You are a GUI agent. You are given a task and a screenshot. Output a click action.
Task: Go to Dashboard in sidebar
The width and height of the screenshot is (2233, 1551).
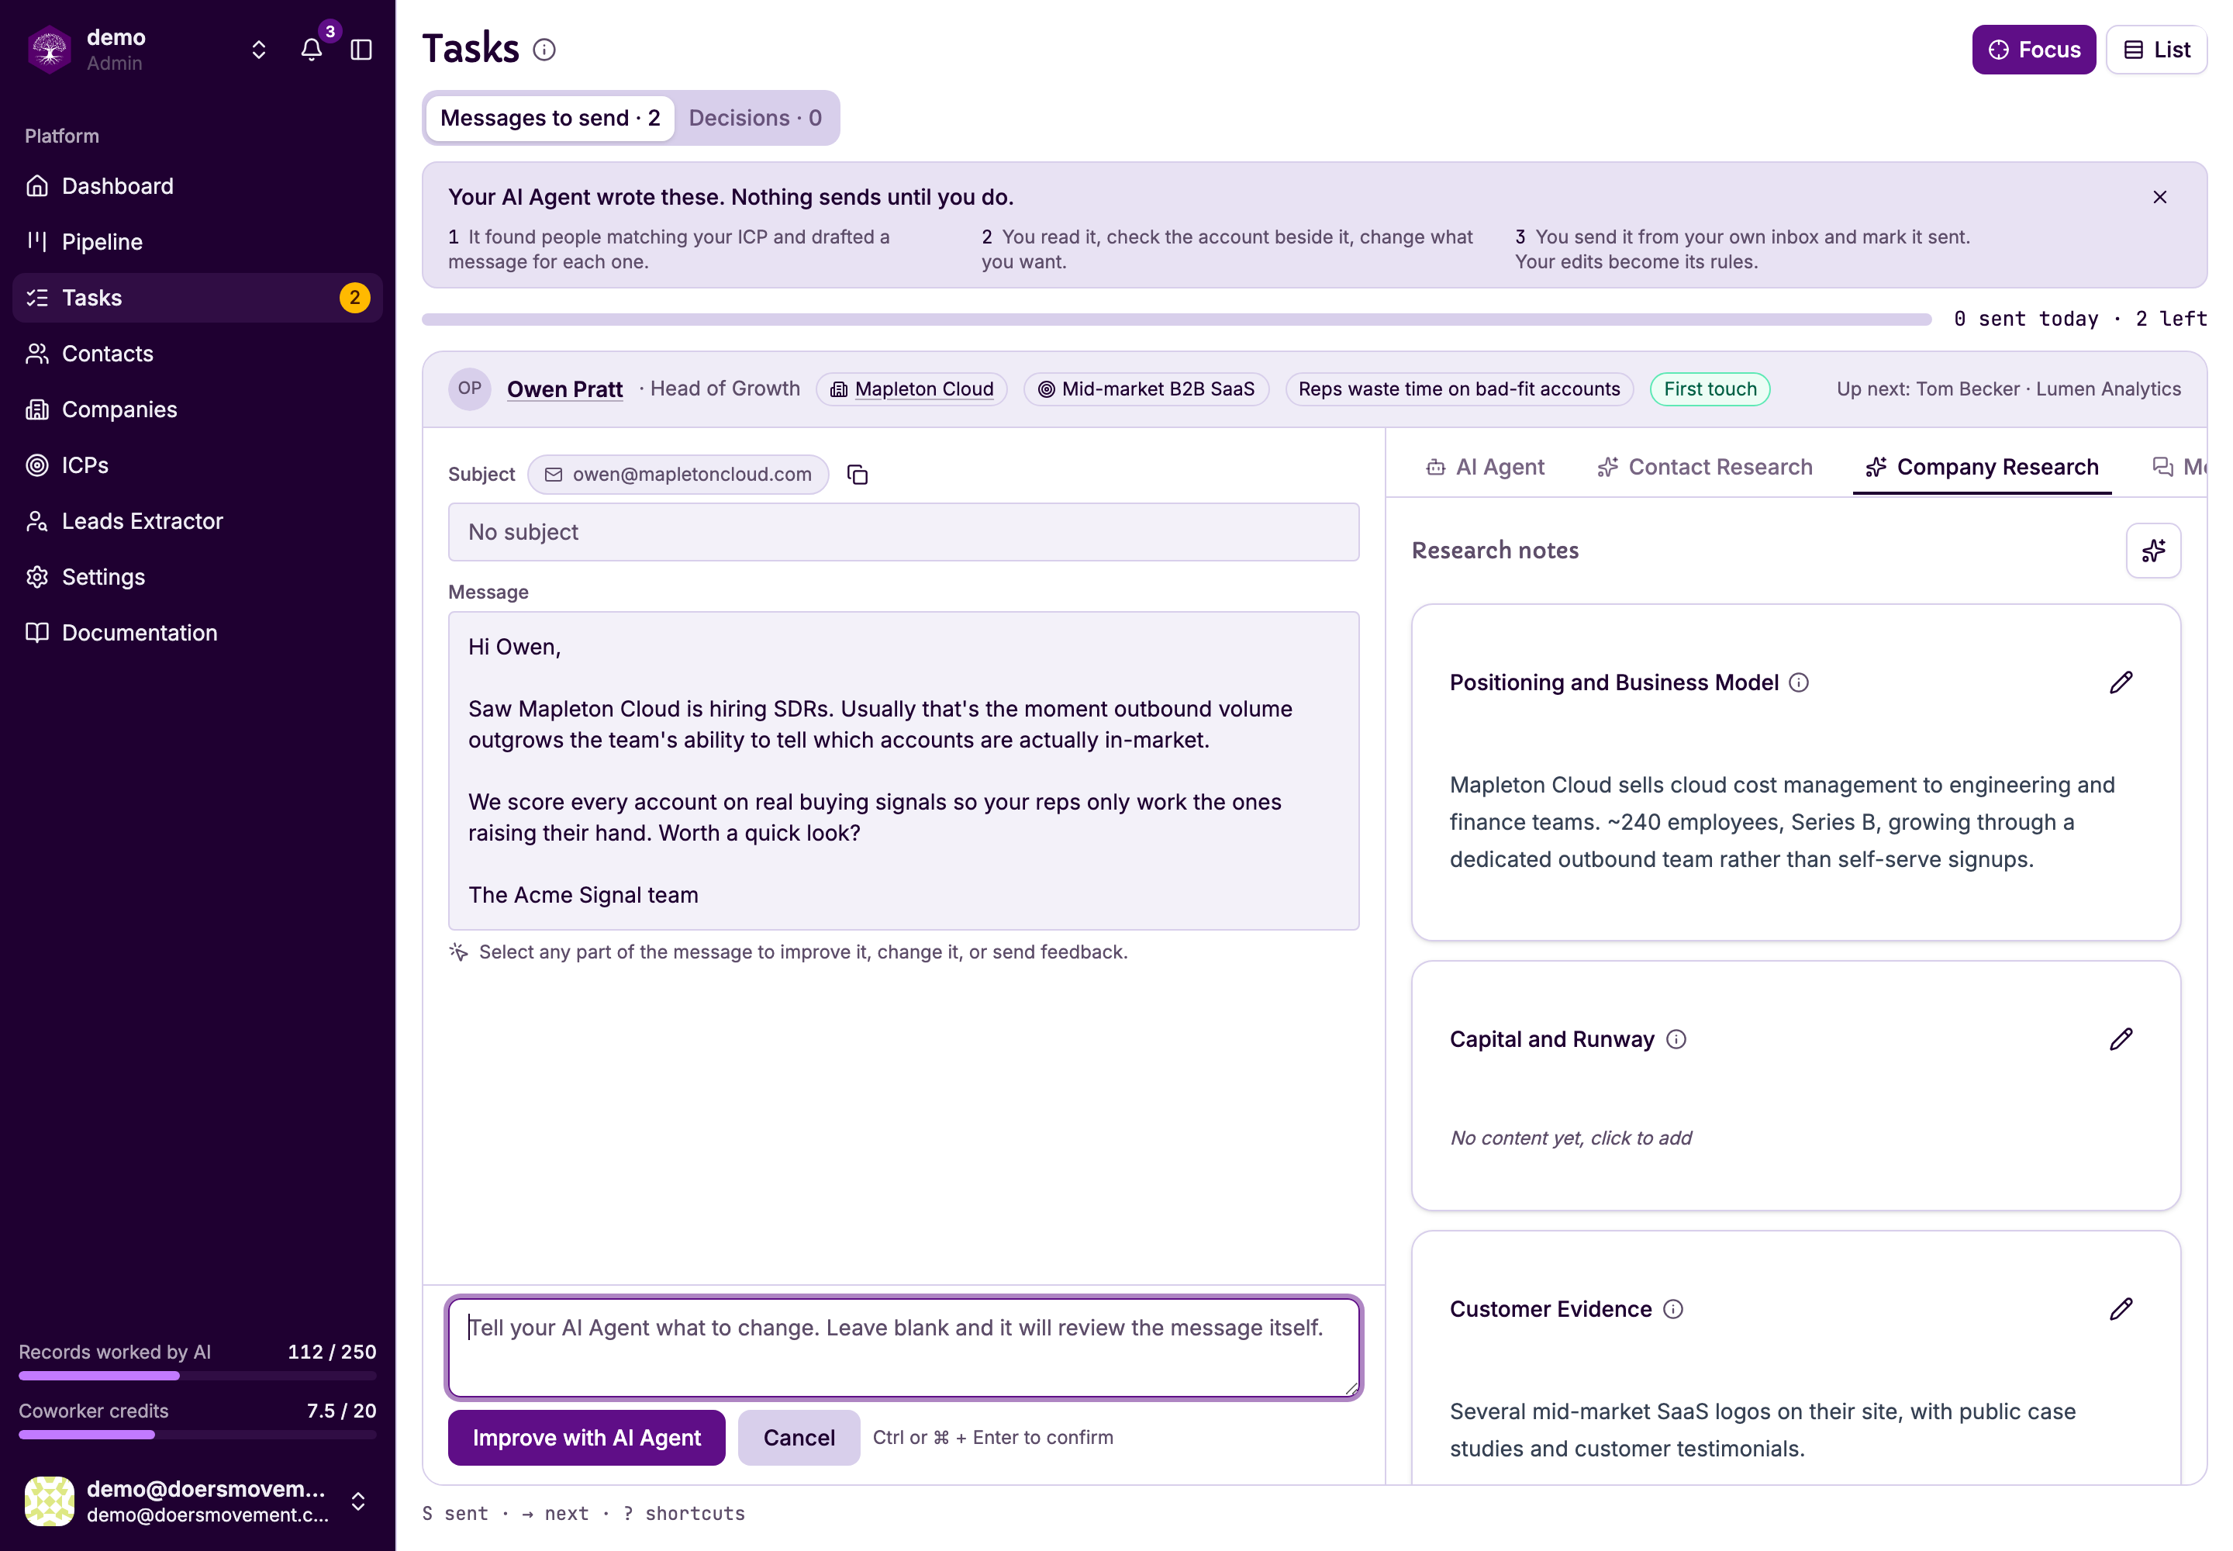tap(197, 185)
